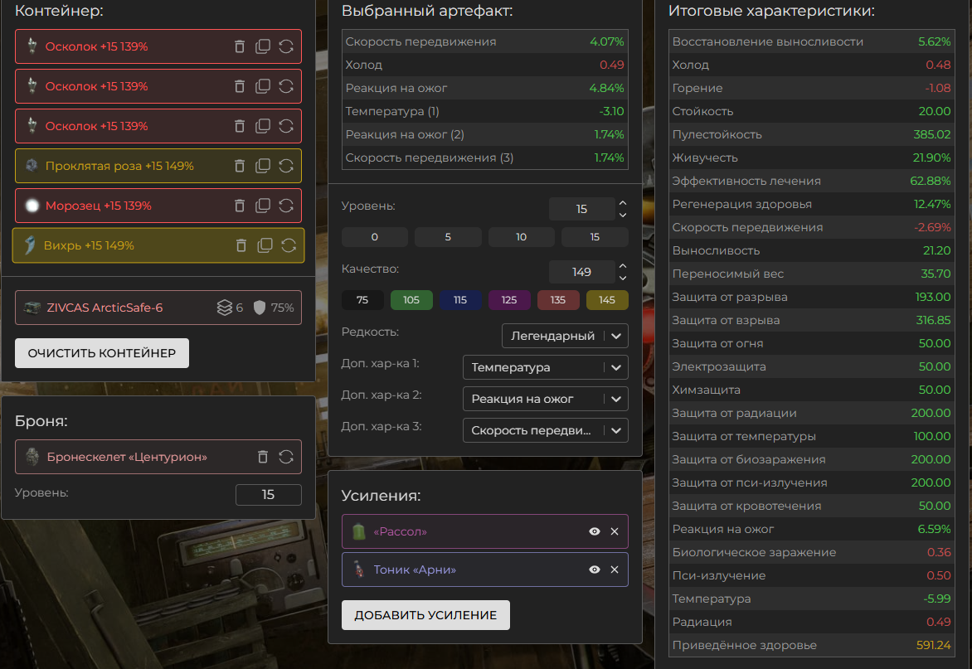Image resolution: width=972 pixels, height=669 pixels.
Task: Set artifact level preset to 5
Action: click(x=448, y=237)
